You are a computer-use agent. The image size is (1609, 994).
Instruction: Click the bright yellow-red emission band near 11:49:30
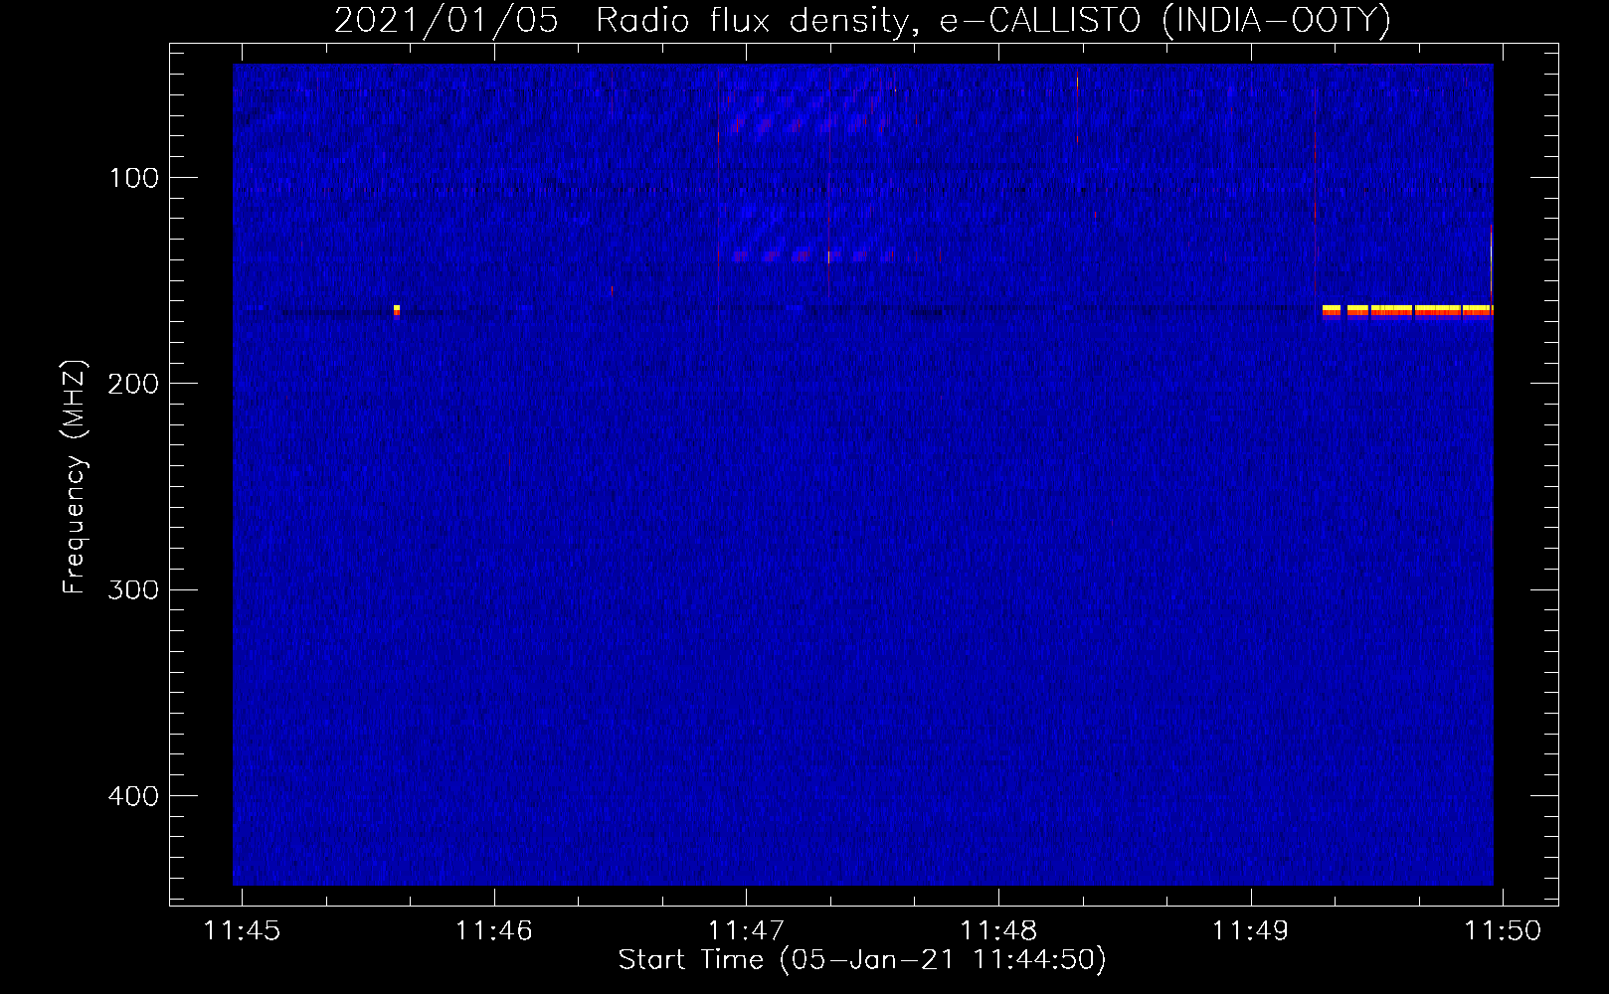(x=1407, y=311)
